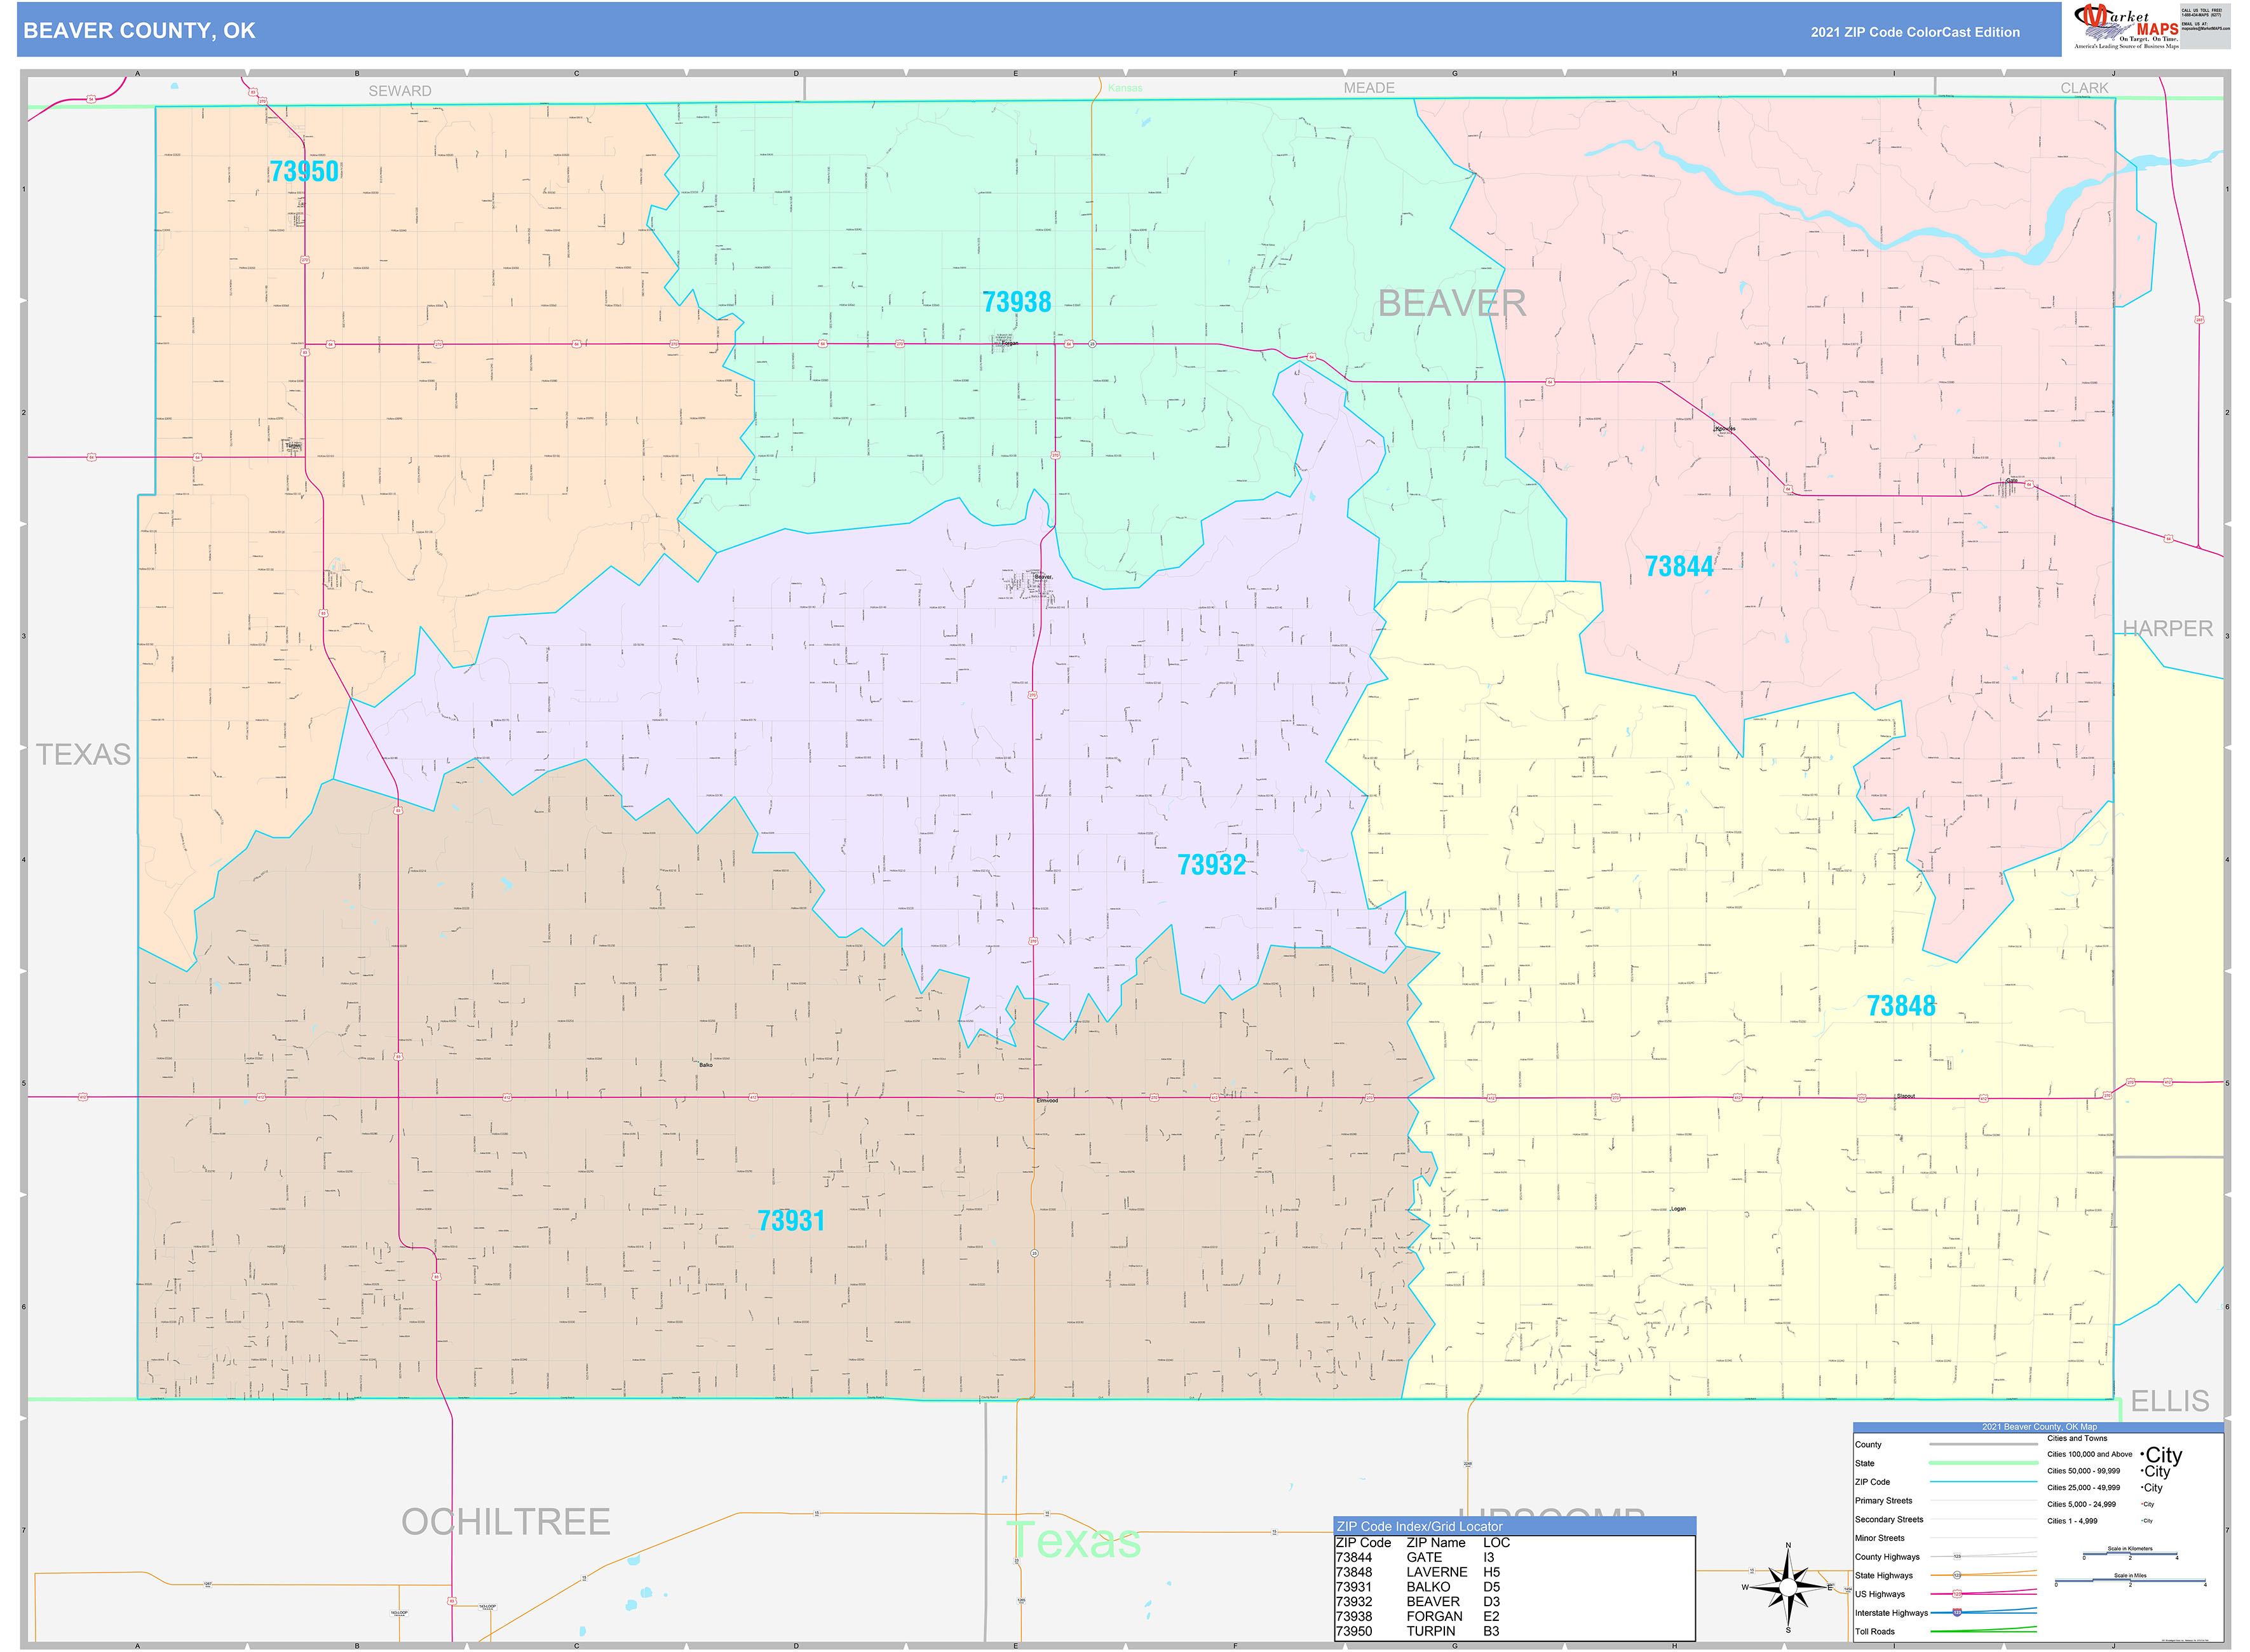Click the 'Cities and Towns' legend heading
This screenshot has width=2250, height=1652.
coord(2077,1438)
